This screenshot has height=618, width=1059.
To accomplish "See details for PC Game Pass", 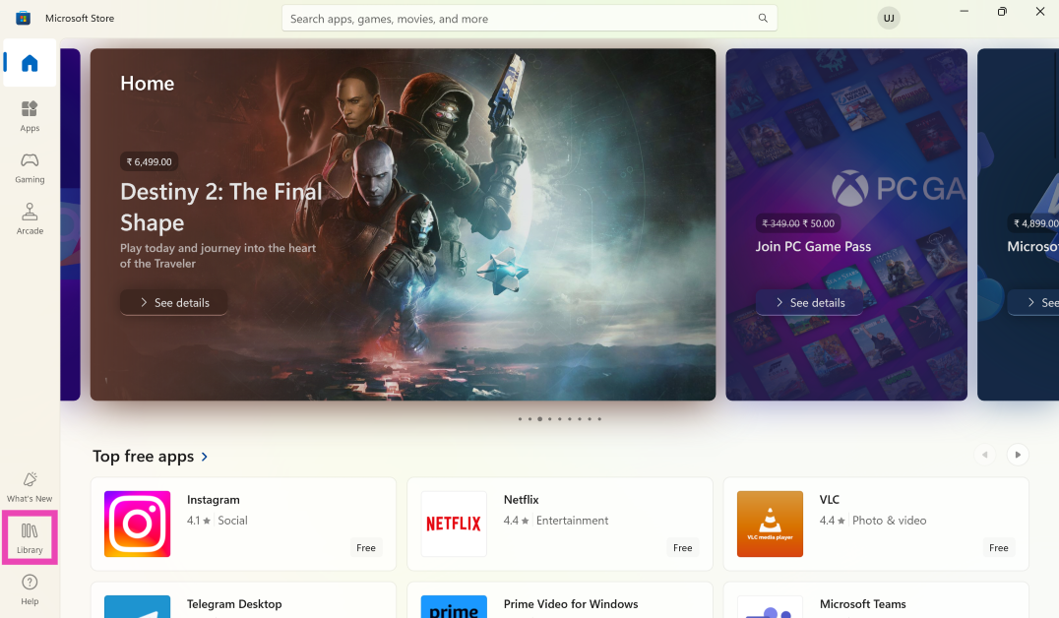I will pos(809,302).
